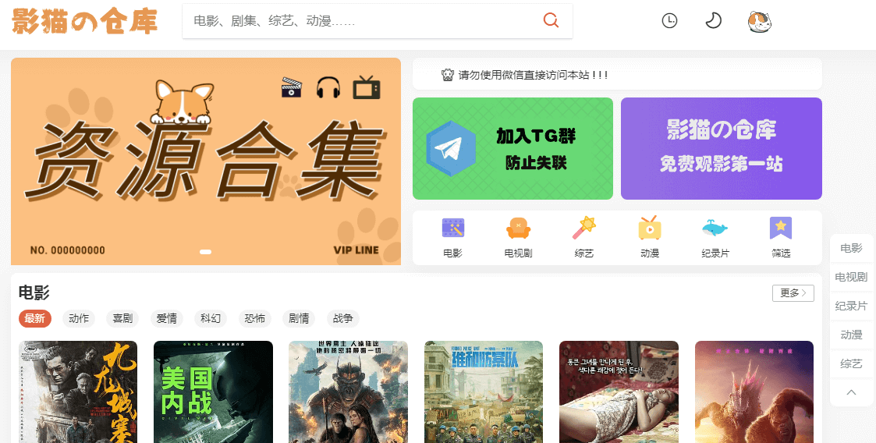Click the search magnifier icon

551,21
